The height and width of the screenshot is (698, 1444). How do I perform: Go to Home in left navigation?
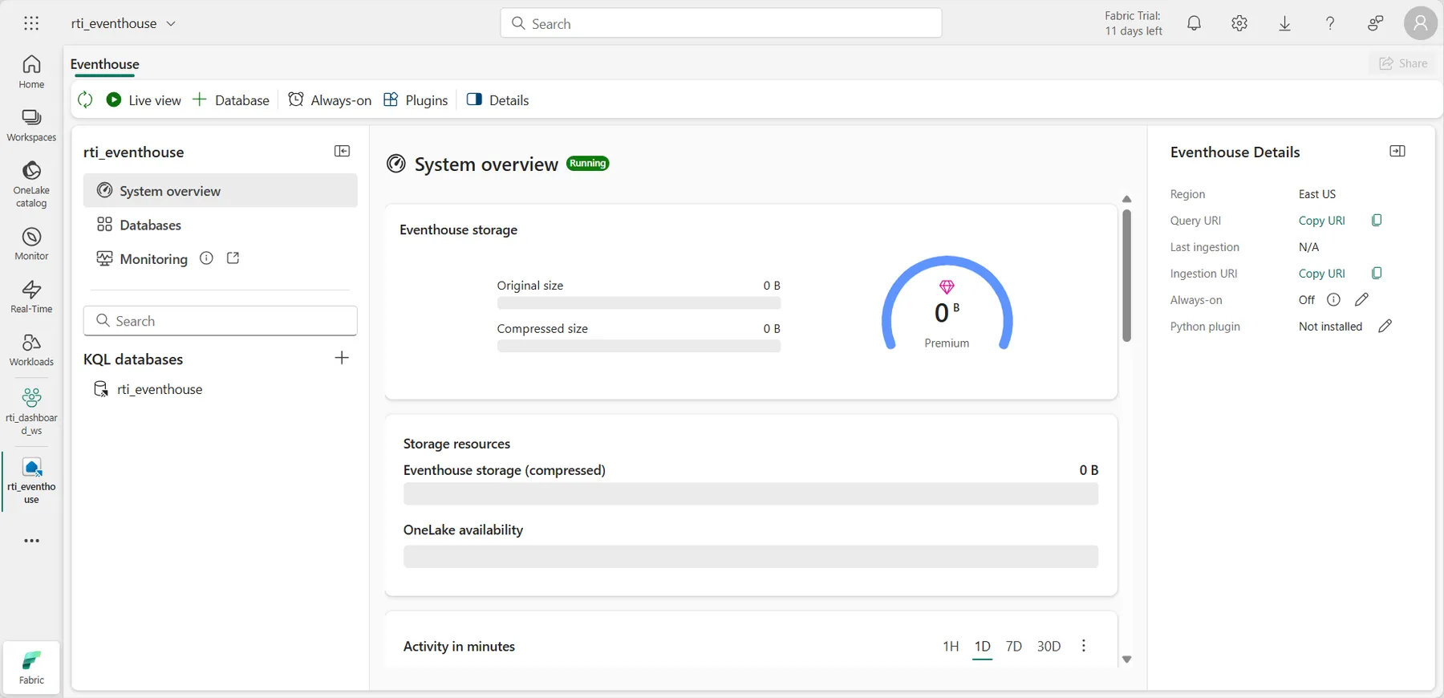[x=31, y=71]
